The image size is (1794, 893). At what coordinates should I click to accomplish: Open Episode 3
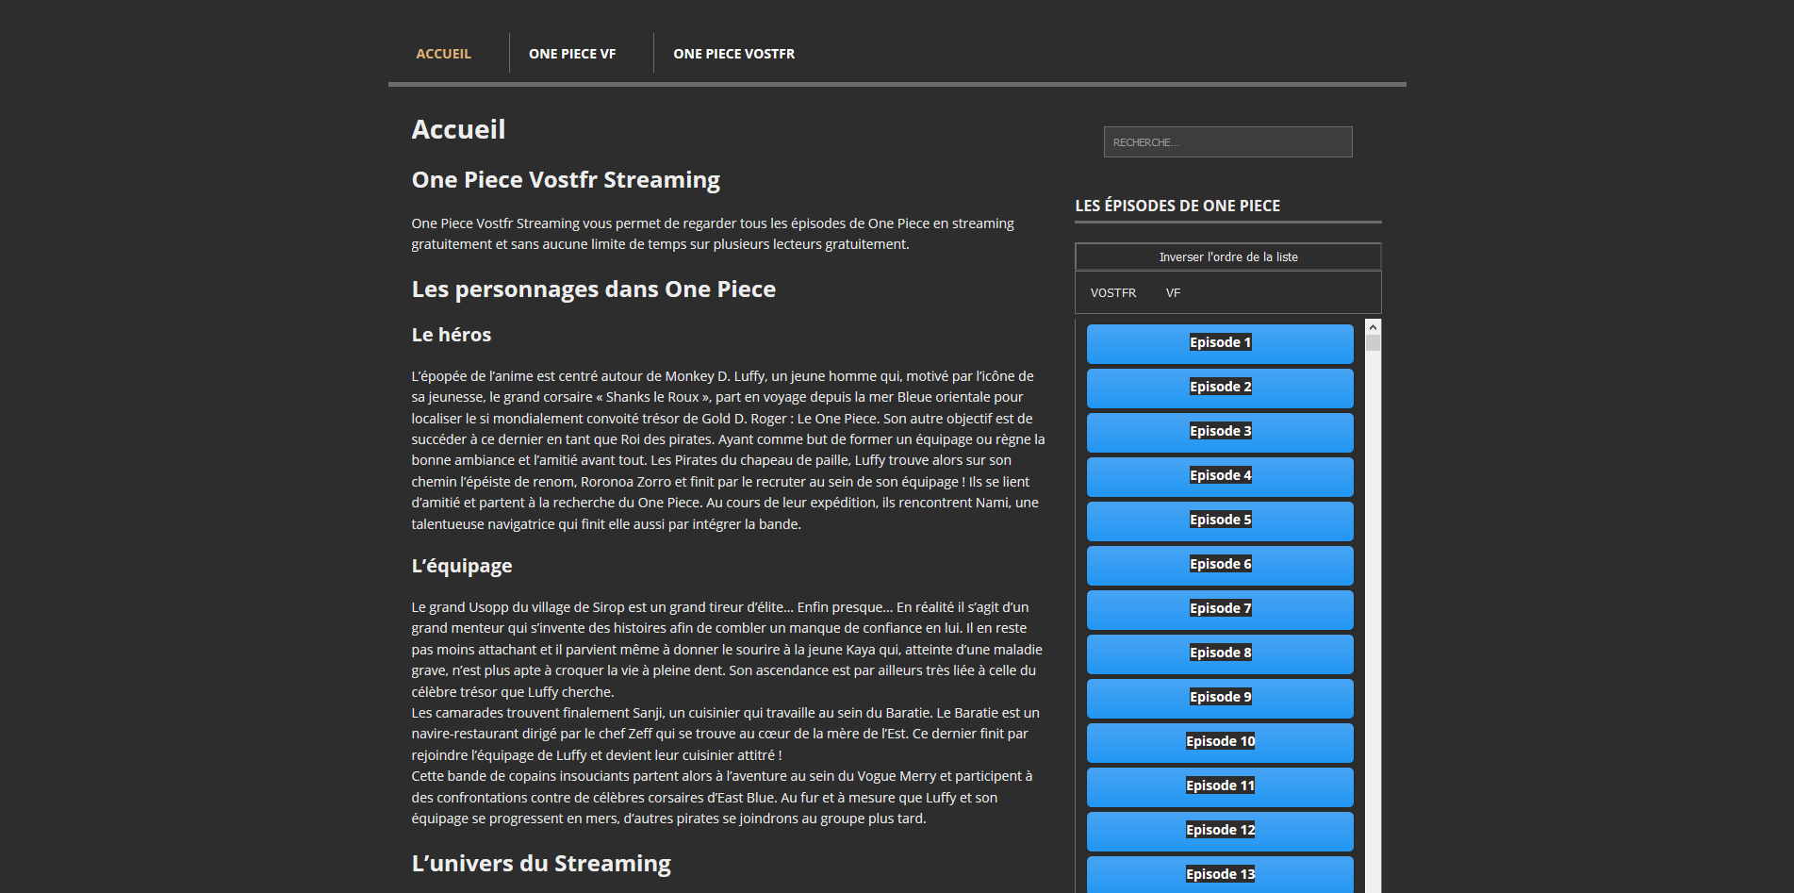pyautogui.click(x=1220, y=432)
